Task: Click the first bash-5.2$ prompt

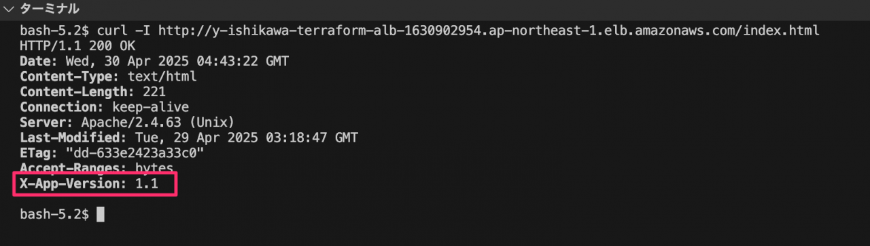Action: [54, 31]
